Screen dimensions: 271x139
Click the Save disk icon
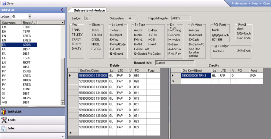(x=4, y=3)
